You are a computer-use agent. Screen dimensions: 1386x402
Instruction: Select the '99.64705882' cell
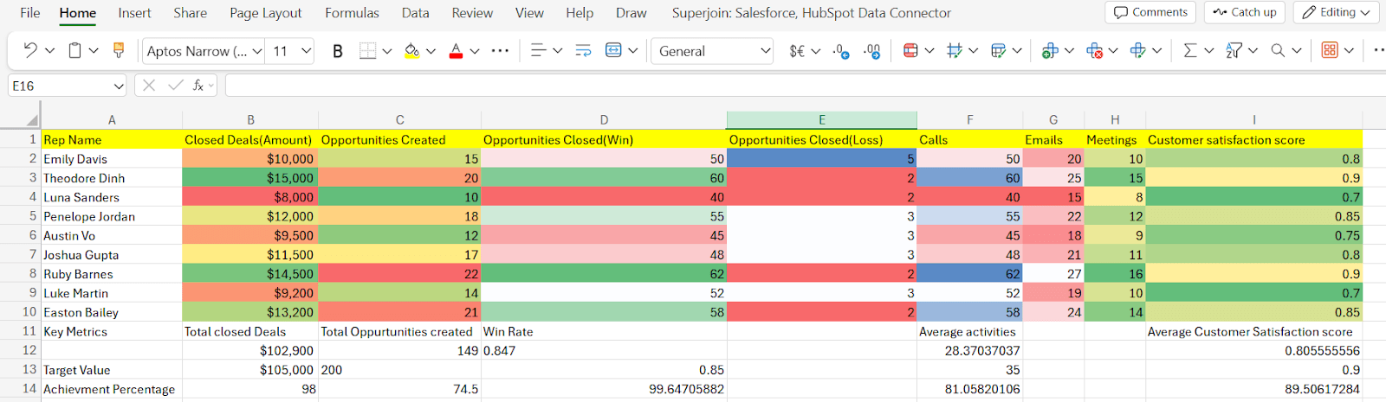[604, 389]
